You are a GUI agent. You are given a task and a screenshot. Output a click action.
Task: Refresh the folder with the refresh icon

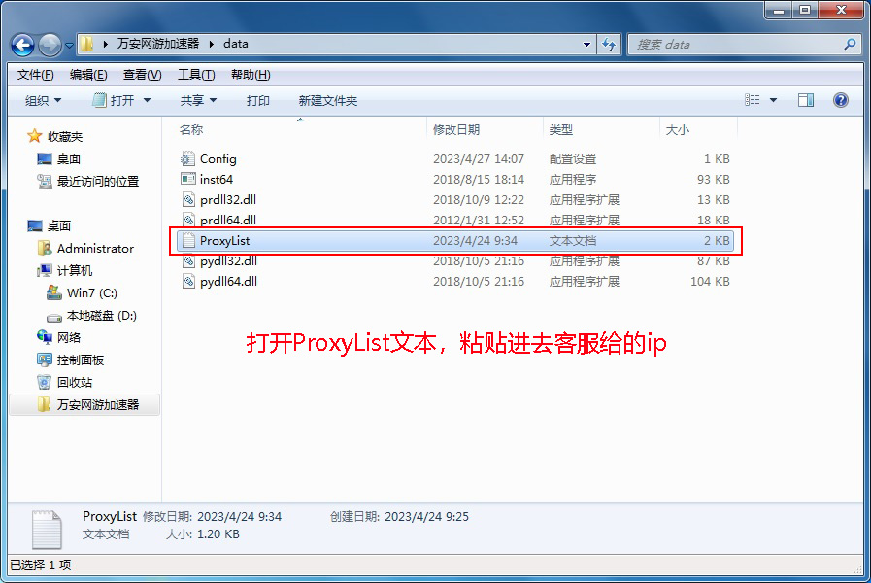click(609, 45)
